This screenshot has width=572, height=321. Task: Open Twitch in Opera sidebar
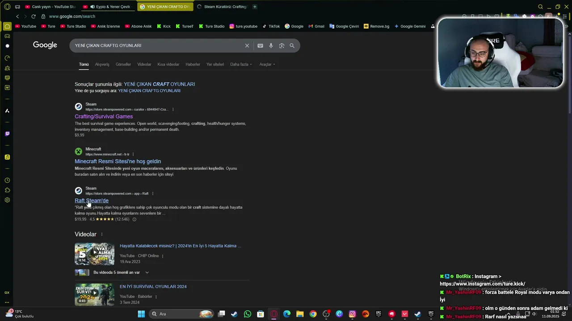click(x=7, y=134)
